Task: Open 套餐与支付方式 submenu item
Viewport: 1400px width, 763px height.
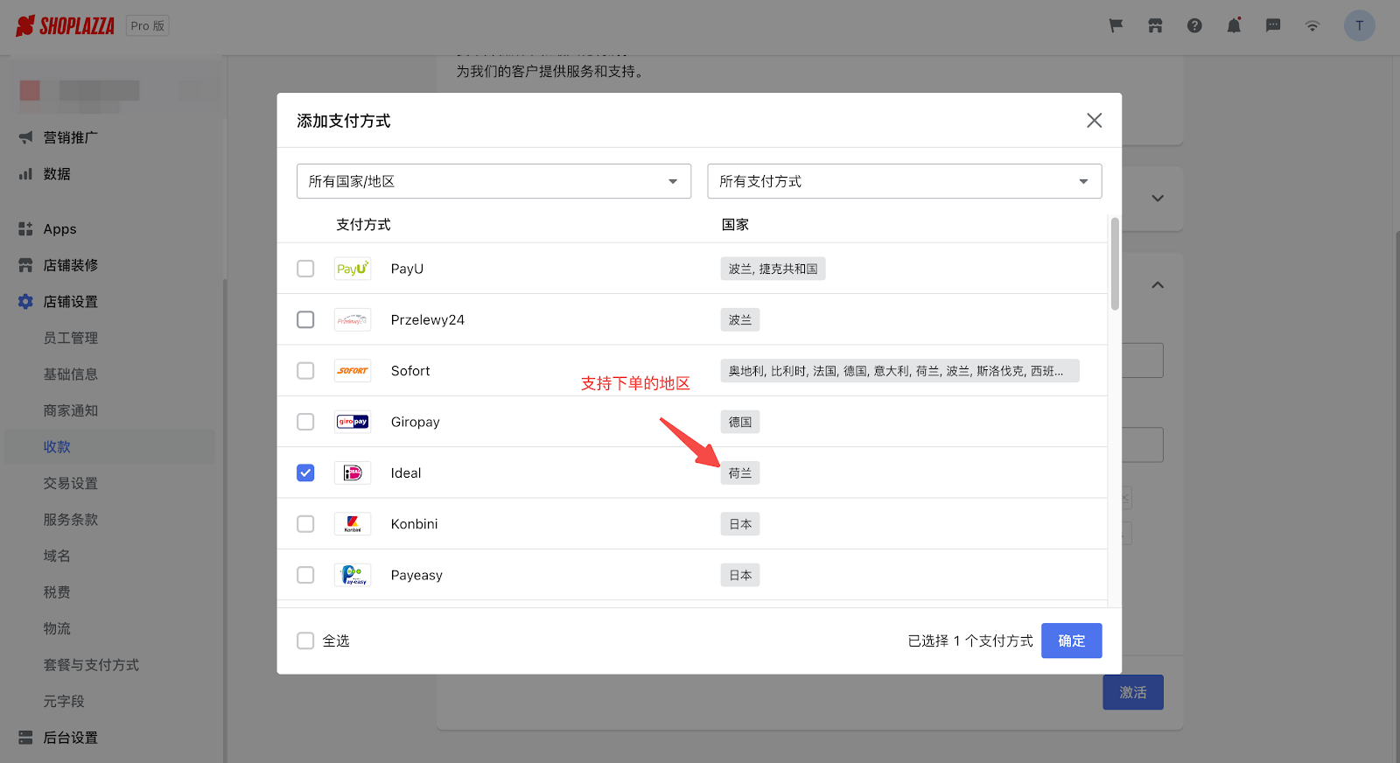Action: click(x=91, y=665)
